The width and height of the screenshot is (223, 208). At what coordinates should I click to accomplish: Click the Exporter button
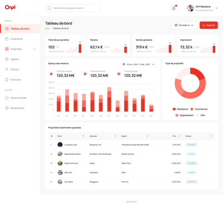click(x=209, y=25)
